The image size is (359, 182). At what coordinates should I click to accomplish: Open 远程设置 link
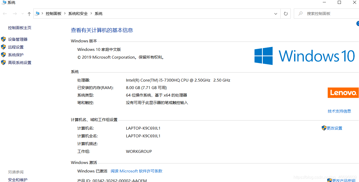coord(16,47)
